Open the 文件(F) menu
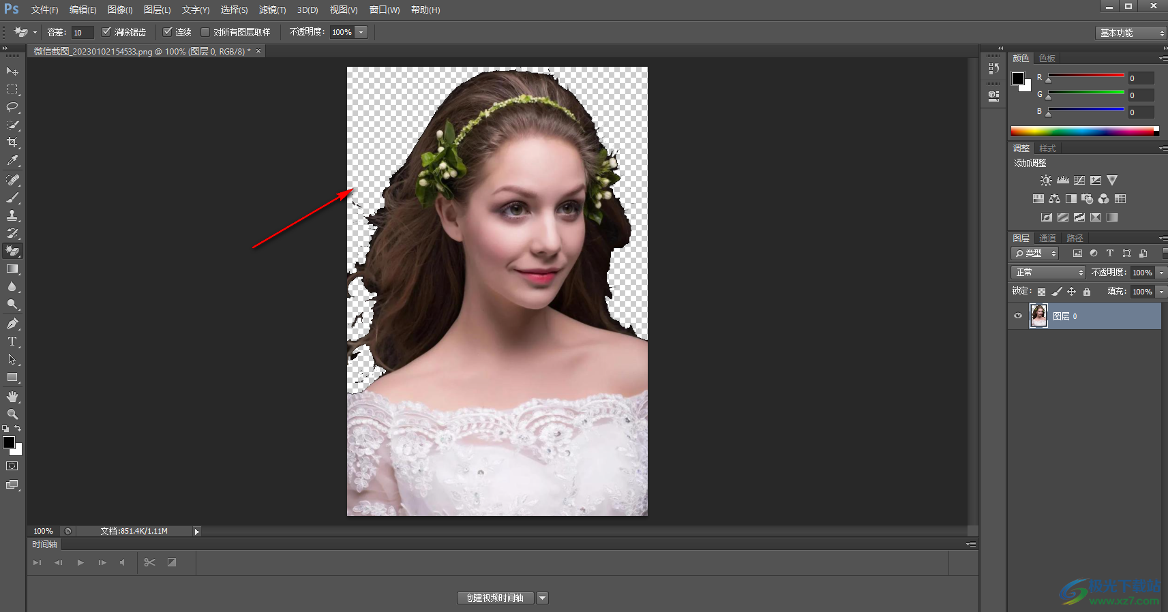Screen dimensions: 1168x612 coord(44,10)
